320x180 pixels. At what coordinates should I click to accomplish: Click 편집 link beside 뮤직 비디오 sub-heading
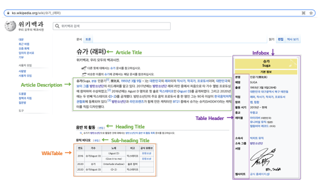point(96,140)
